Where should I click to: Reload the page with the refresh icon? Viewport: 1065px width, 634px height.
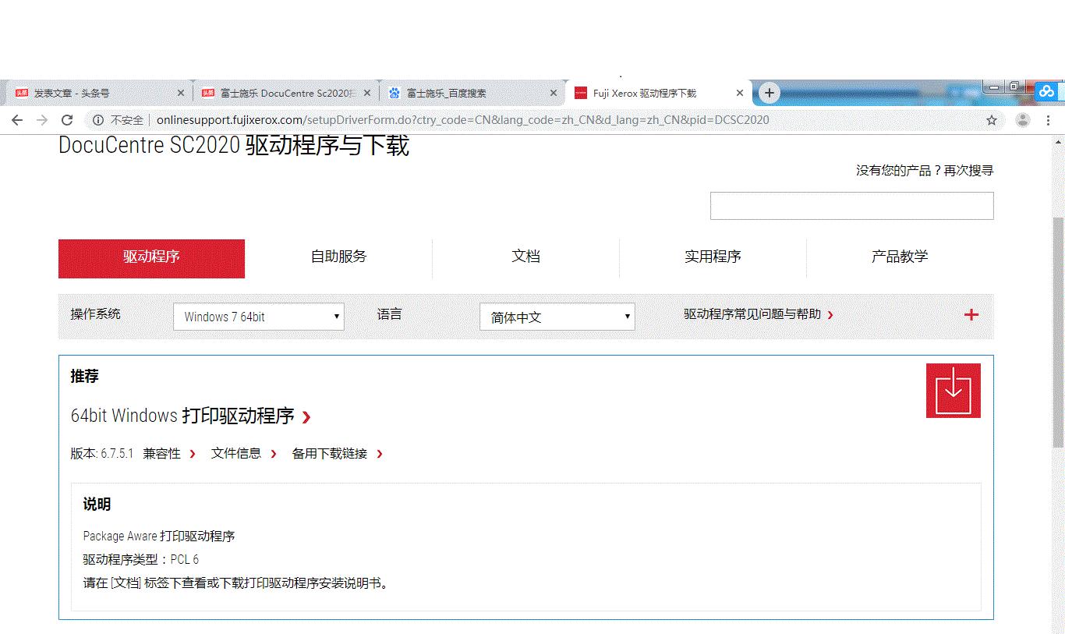click(67, 120)
